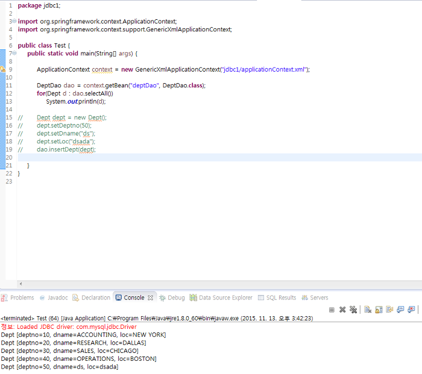Open the Declaration tab

pos(92,298)
